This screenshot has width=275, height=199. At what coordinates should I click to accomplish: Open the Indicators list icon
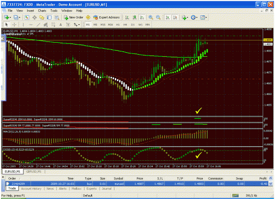[x=184, y=17]
